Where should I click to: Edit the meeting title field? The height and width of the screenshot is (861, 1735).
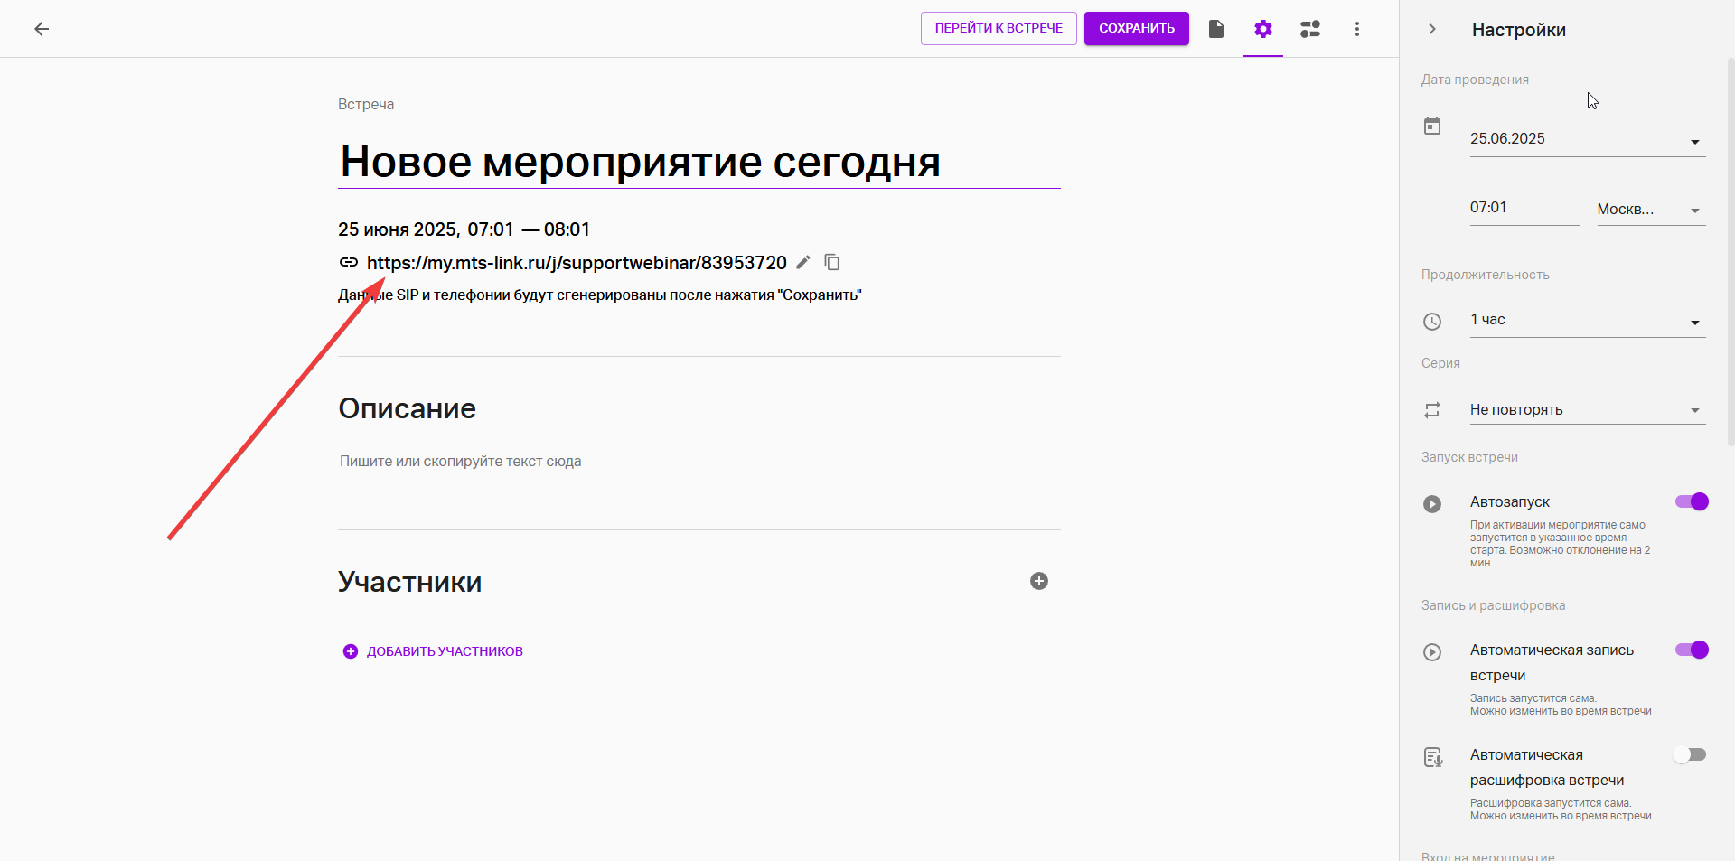tap(699, 163)
